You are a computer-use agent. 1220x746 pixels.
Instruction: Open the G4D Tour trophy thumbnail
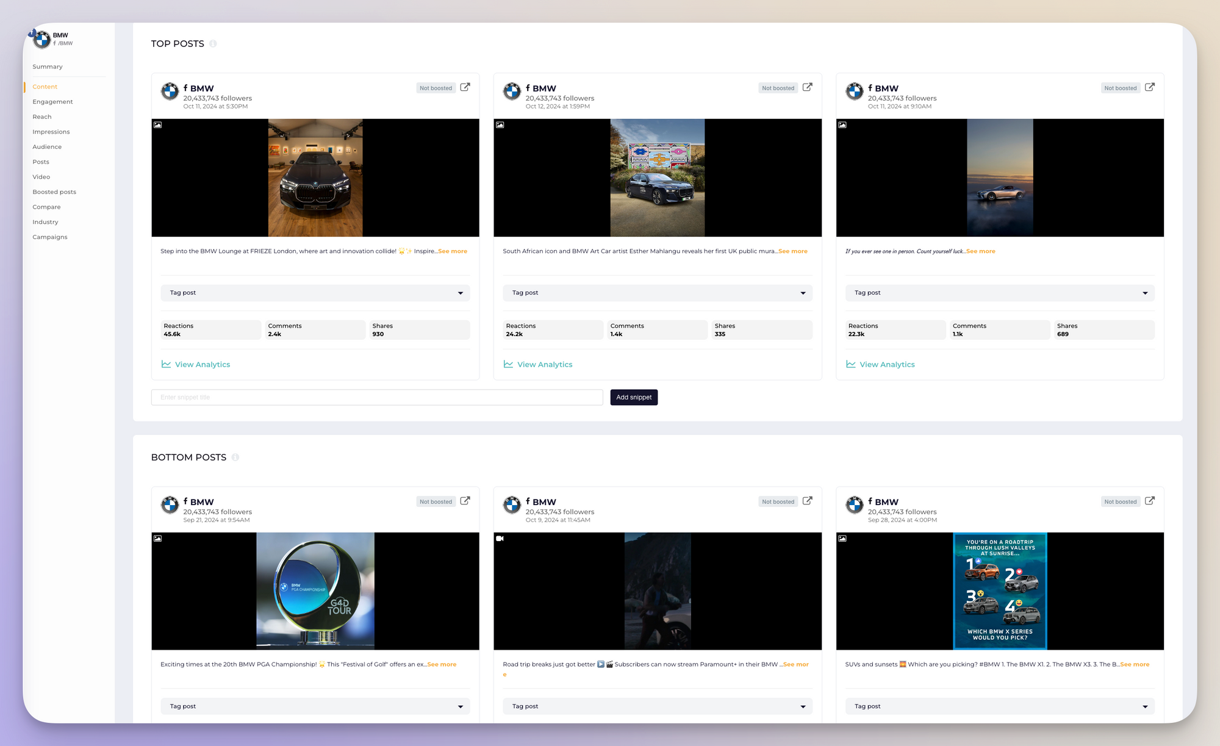click(315, 591)
